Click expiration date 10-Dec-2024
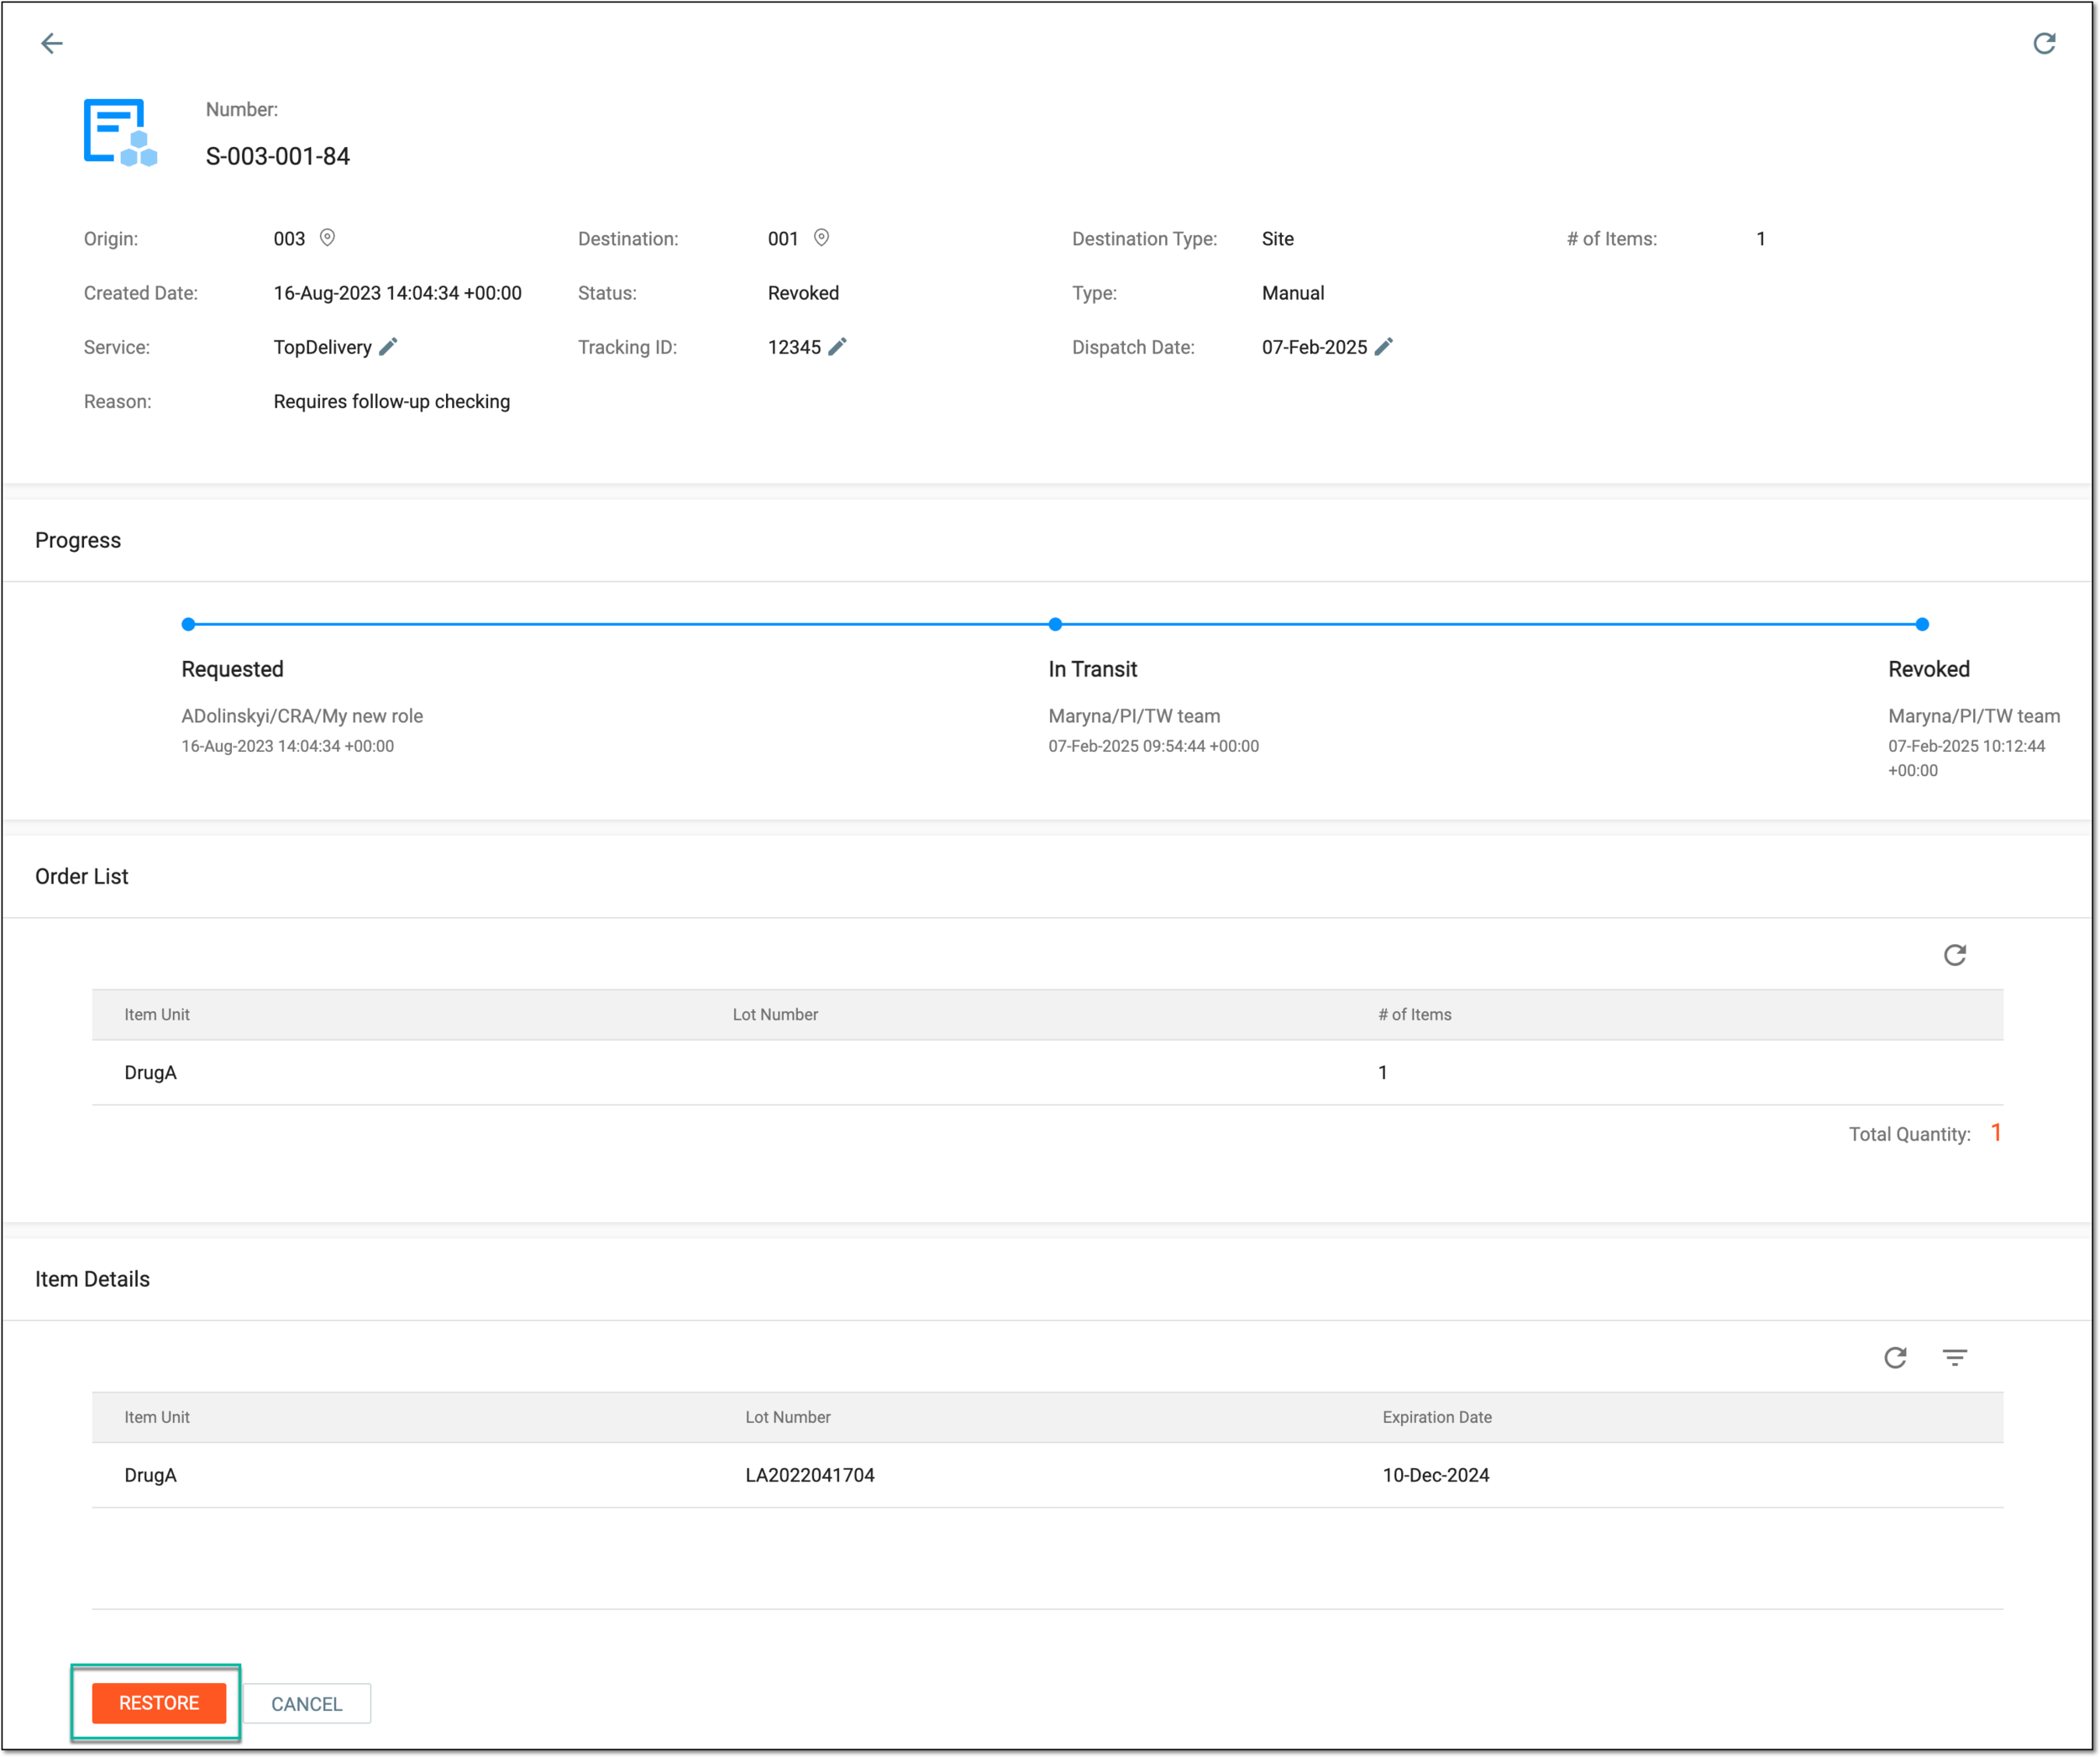The height and width of the screenshot is (1757, 2100). click(x=1436, y=1475)
